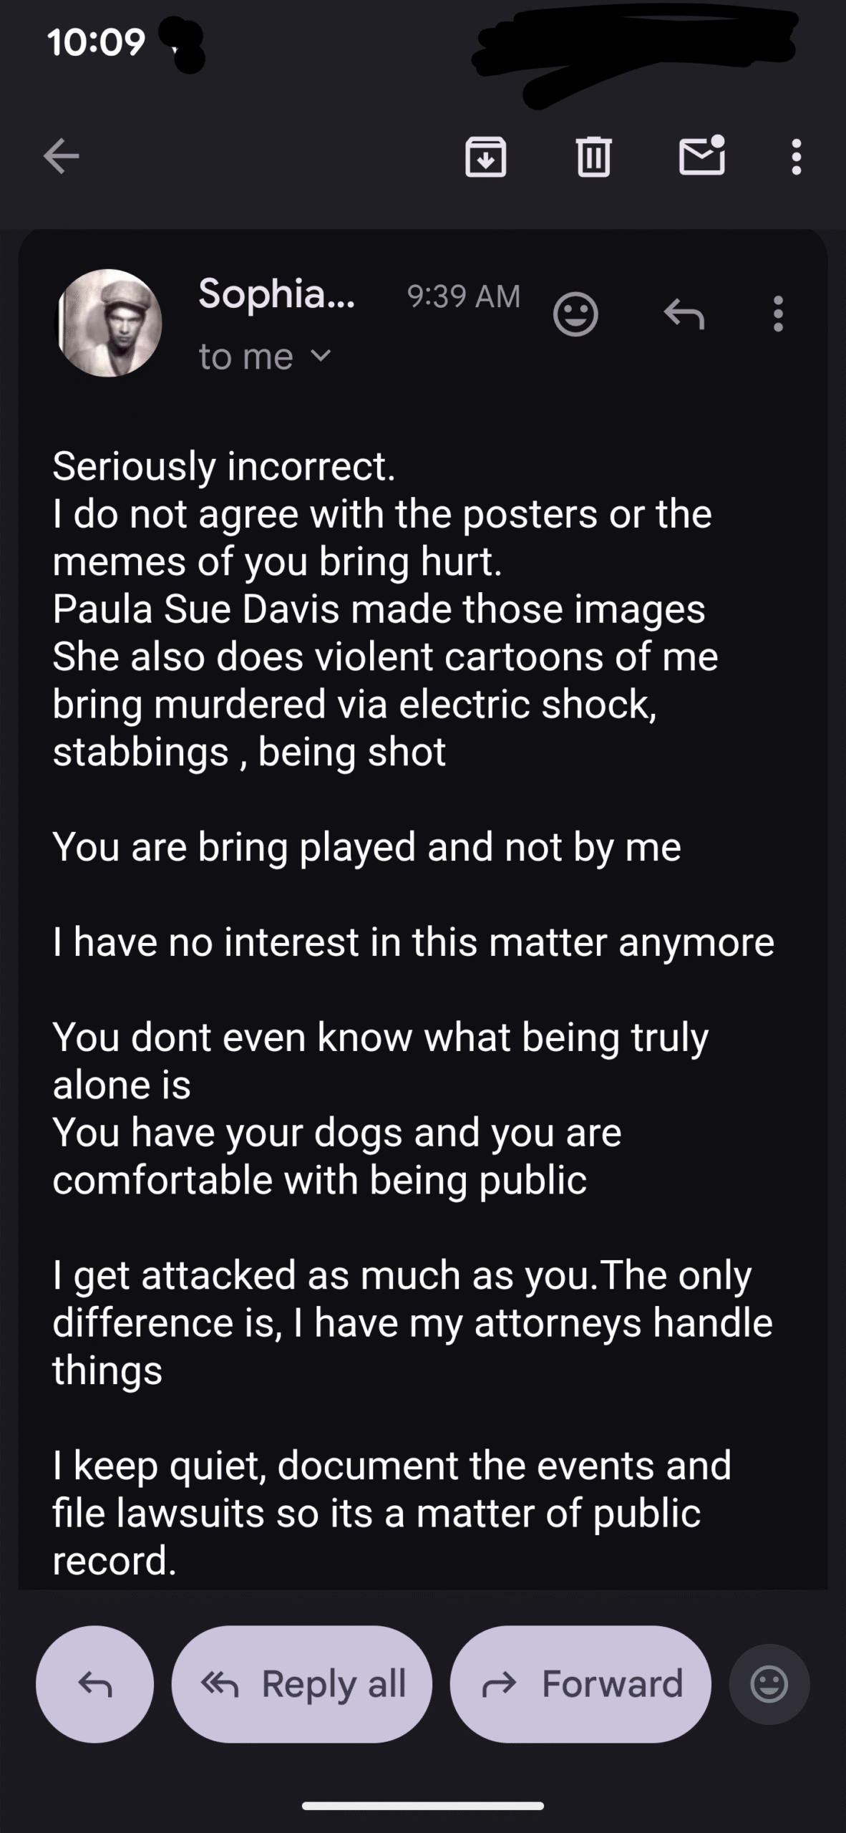This screenshot has width=846, height=1833.
Task: Open the message's three-dot options menu
Action: (x=778, y=314)
